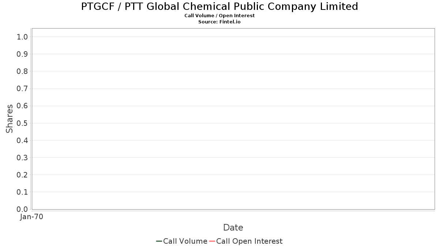Click the 0.1 y-axis tick label

22,192
